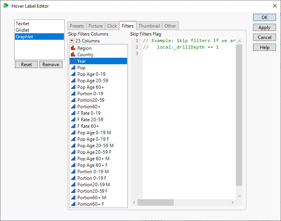Select the Region column name

[x=84, y=48]
